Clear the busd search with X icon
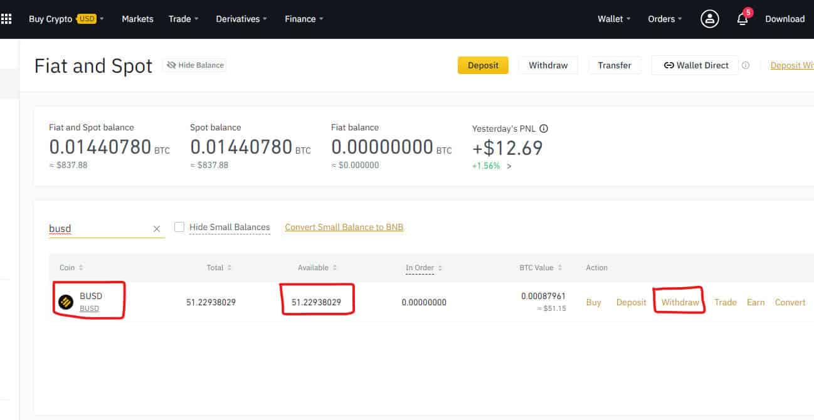The width and height of the screenshot is (814, 420). (157, 229)
